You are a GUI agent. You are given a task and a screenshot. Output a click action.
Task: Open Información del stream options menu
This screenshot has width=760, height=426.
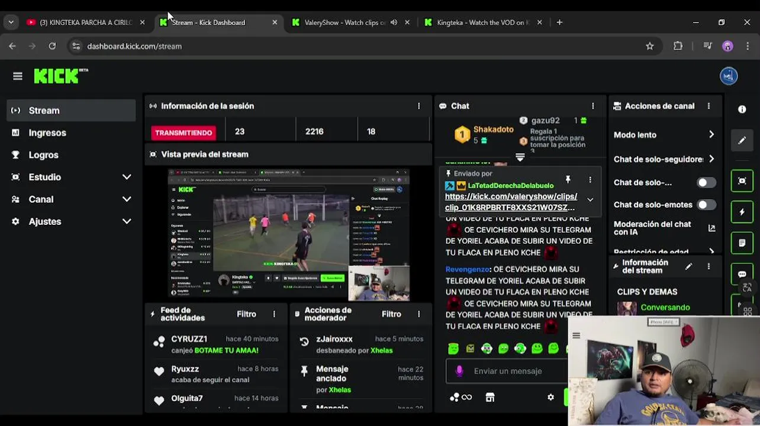click(x=709, y=267)
